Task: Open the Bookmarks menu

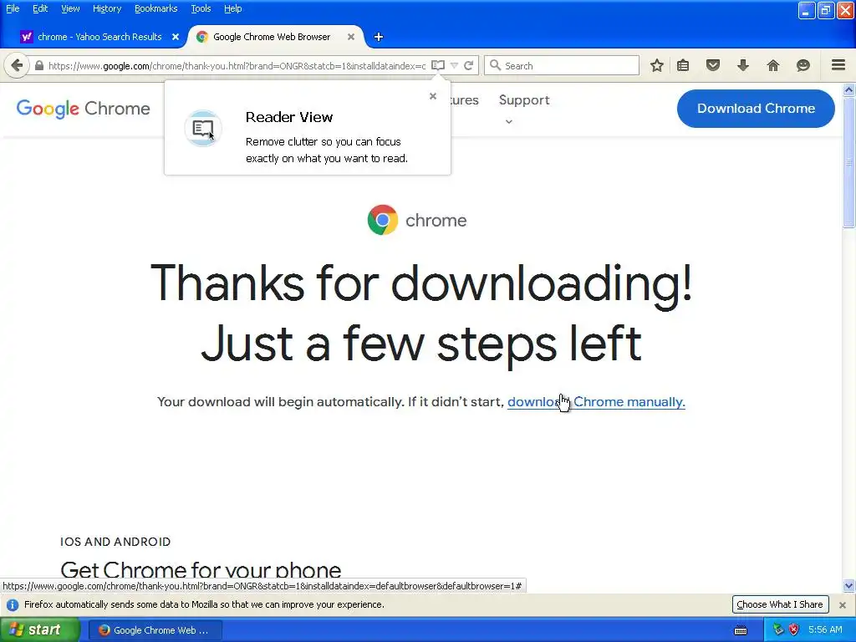Action: [155, 8]
